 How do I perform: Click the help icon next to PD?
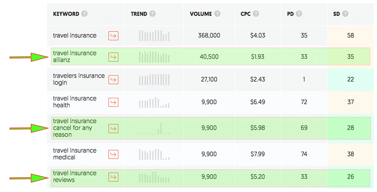click(299, 14)
